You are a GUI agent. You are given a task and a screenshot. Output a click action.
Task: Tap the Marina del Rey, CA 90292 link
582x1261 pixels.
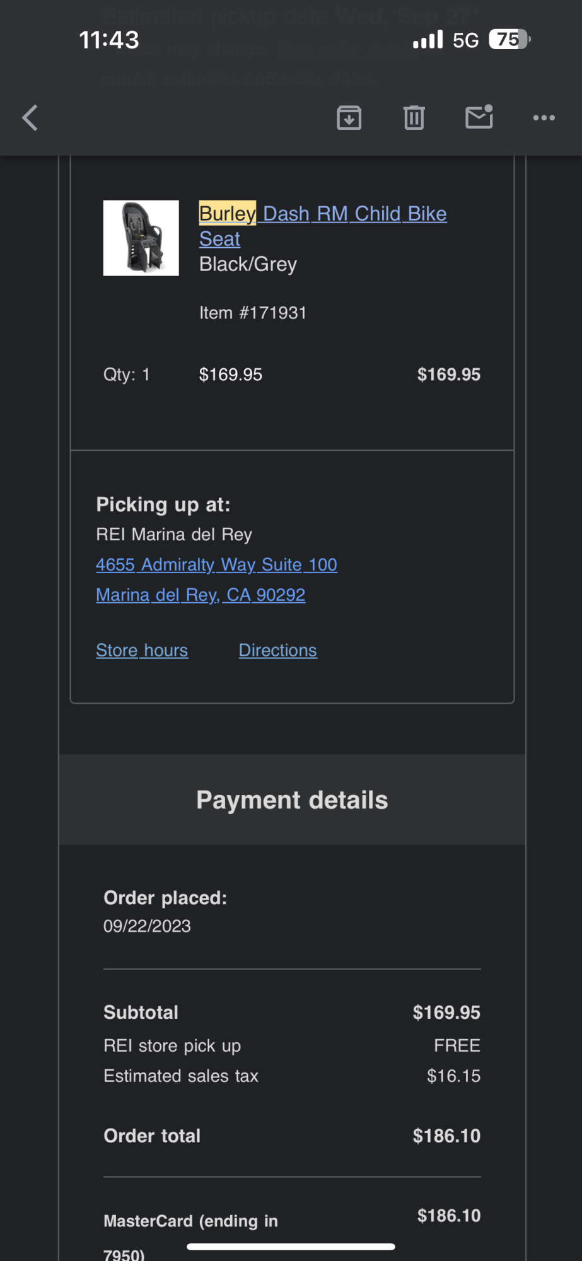(201, 595)
